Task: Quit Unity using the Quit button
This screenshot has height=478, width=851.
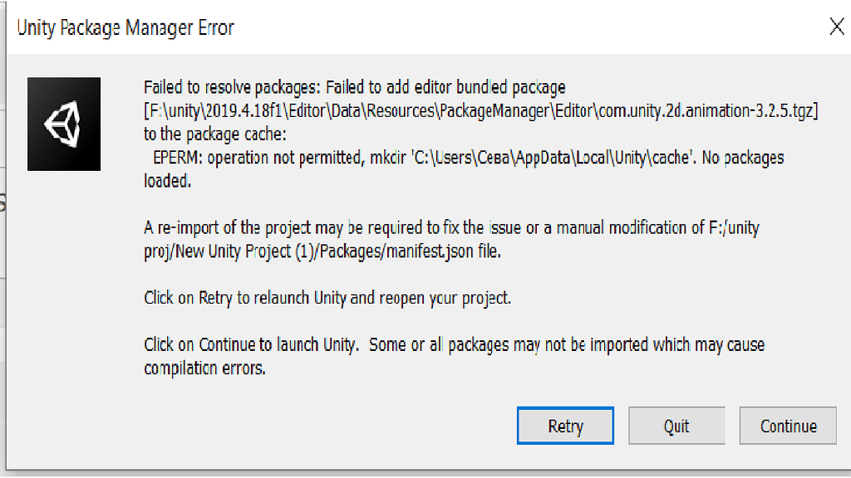Action: point(676,426)
